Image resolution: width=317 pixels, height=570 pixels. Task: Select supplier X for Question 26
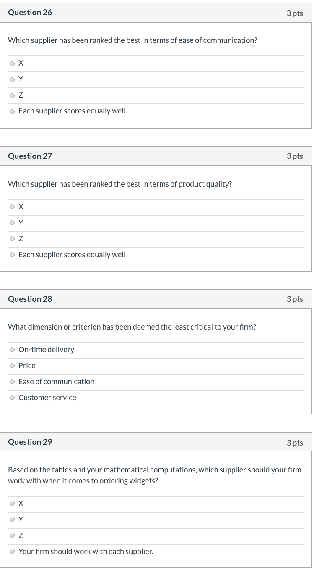click(12, 63)
